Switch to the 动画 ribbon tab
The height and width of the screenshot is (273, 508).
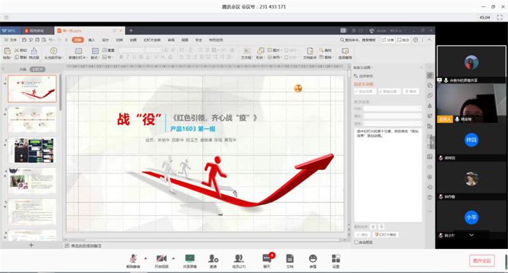click(x=133, y=40)
